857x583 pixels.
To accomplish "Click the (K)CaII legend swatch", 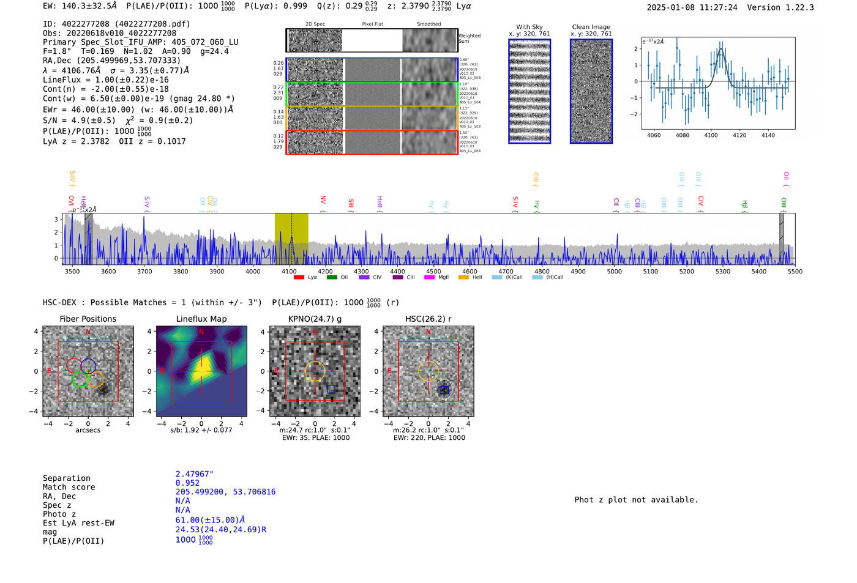I will click(x=497, y=278).
